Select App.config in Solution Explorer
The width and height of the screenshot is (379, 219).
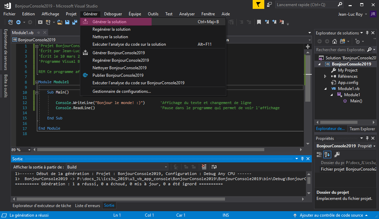pos(348,83)
